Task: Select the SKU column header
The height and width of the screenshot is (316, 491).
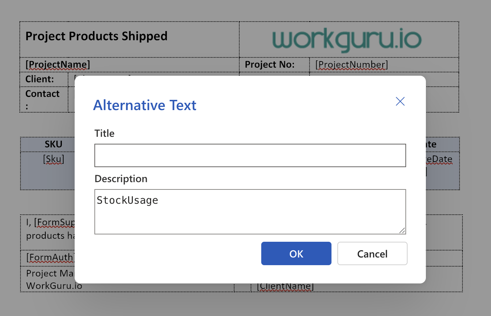Action: tap(54, 144)
